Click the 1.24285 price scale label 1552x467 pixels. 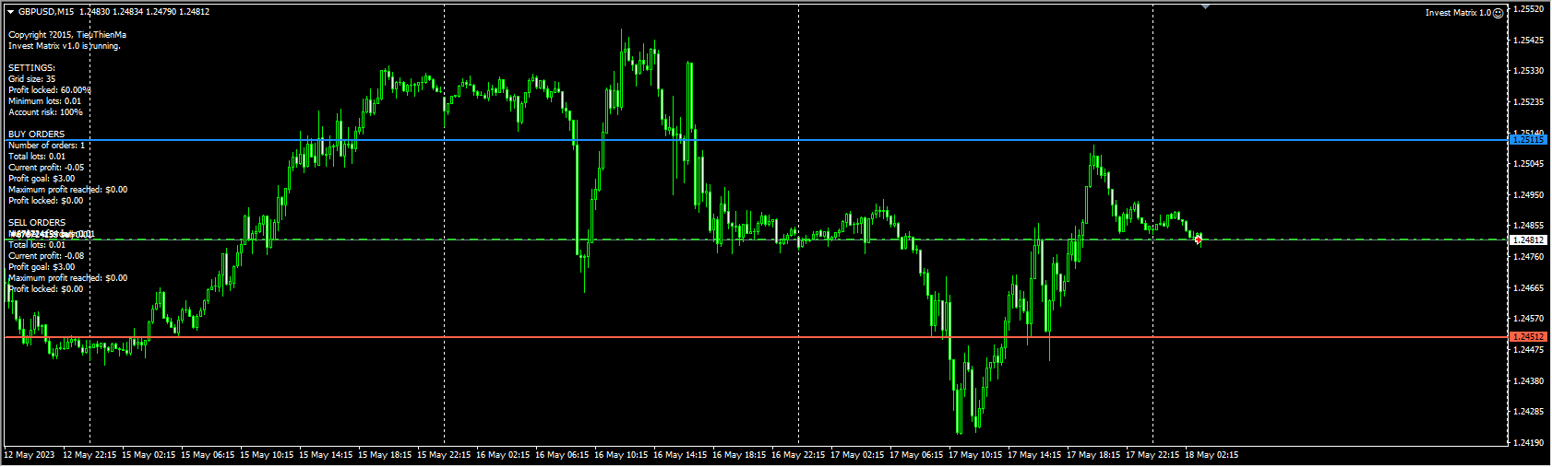click(x=1529, y=412)
